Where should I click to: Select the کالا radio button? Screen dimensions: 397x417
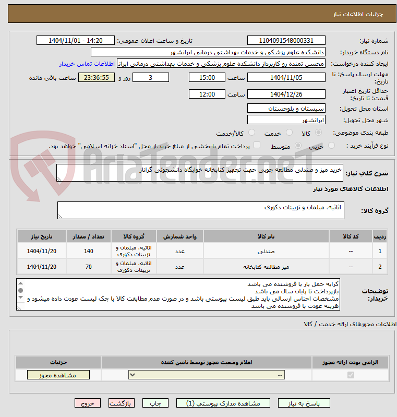coord(318,133)
